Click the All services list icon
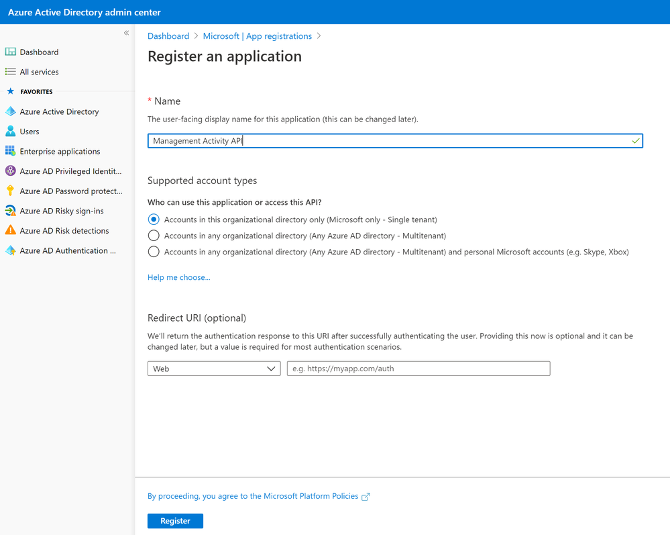 10,72
